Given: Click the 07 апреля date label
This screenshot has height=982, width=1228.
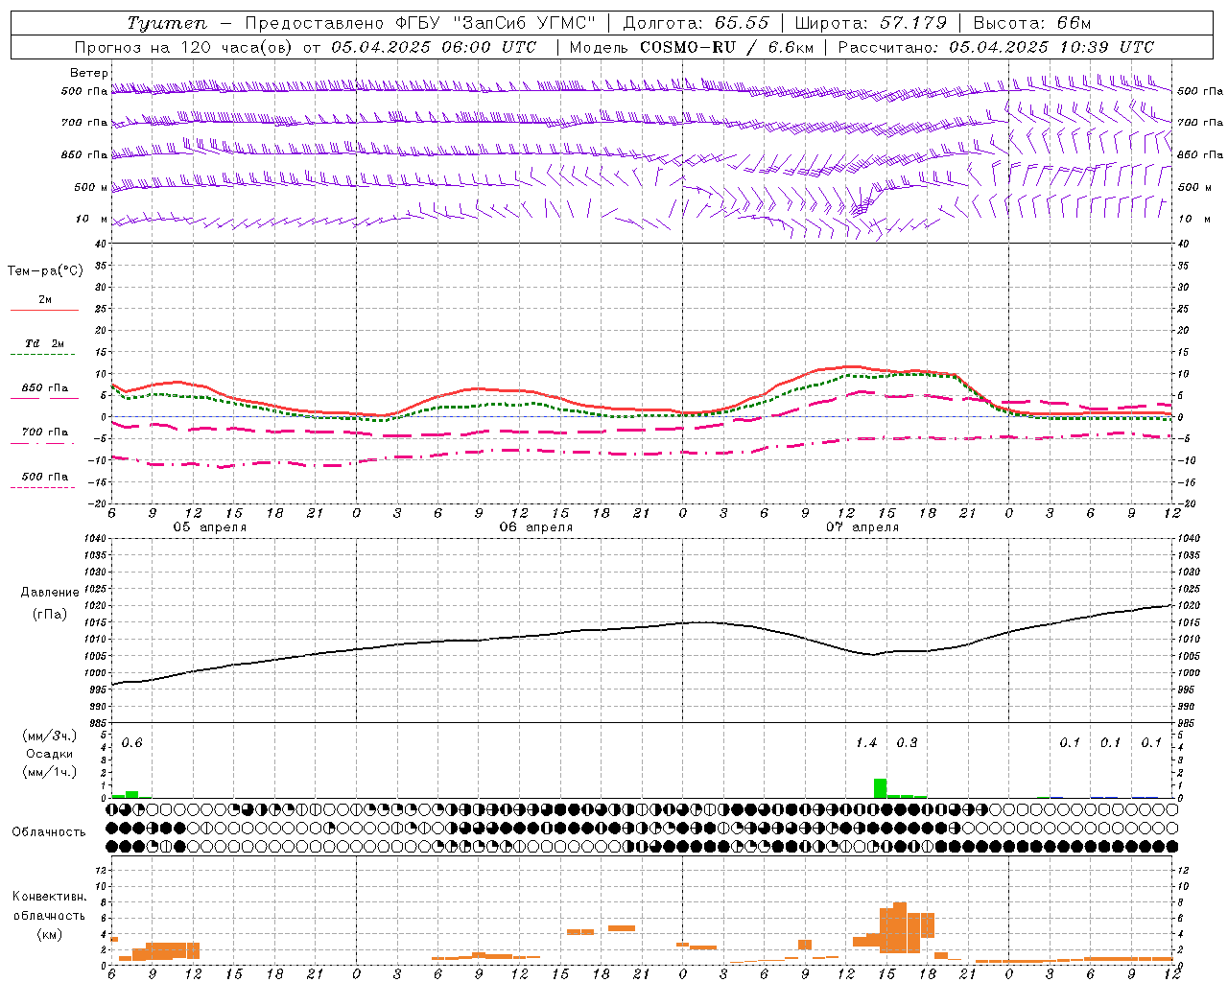Looking at the screenshot, I should click(862, 527).
